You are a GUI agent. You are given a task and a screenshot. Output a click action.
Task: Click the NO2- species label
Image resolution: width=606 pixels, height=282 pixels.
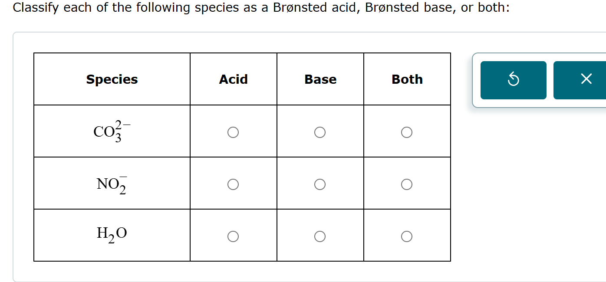111,183
